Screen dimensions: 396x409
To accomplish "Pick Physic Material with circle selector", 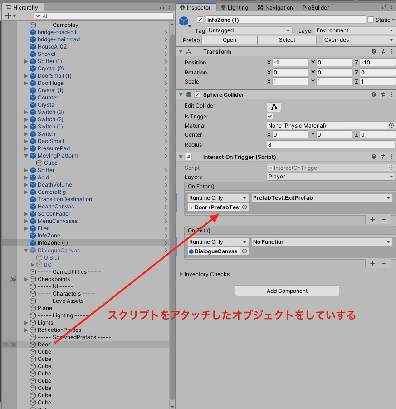I will [x=391, y=126].
